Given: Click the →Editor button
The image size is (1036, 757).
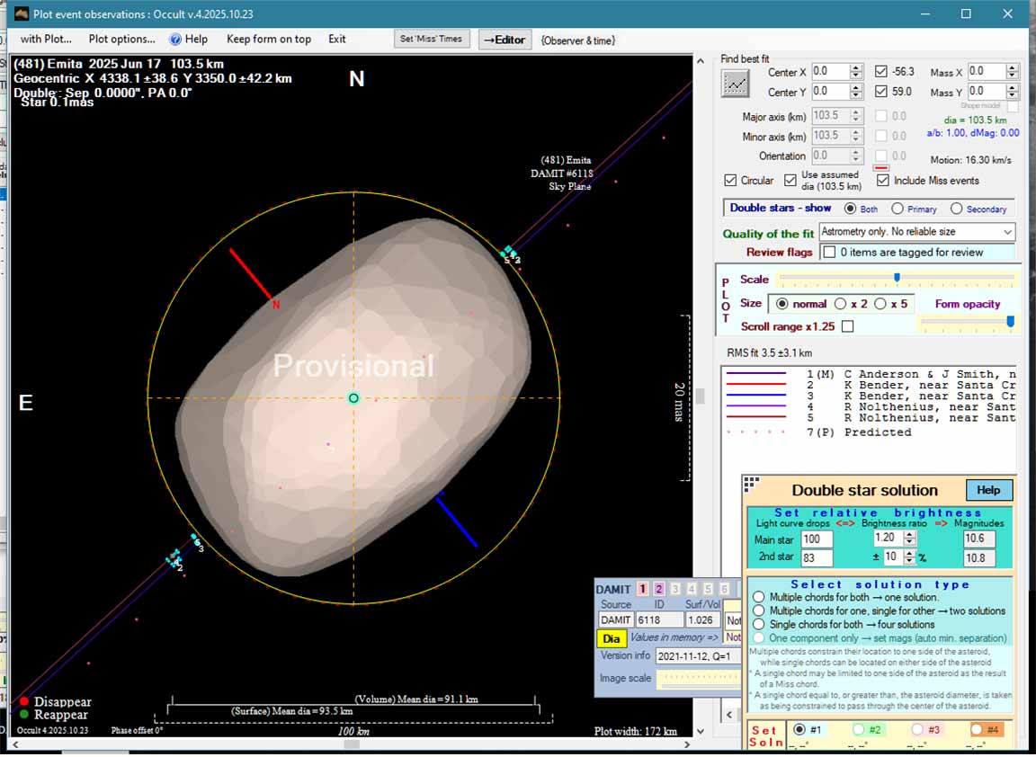Looking at the screenshot, I should pos(505,40).
